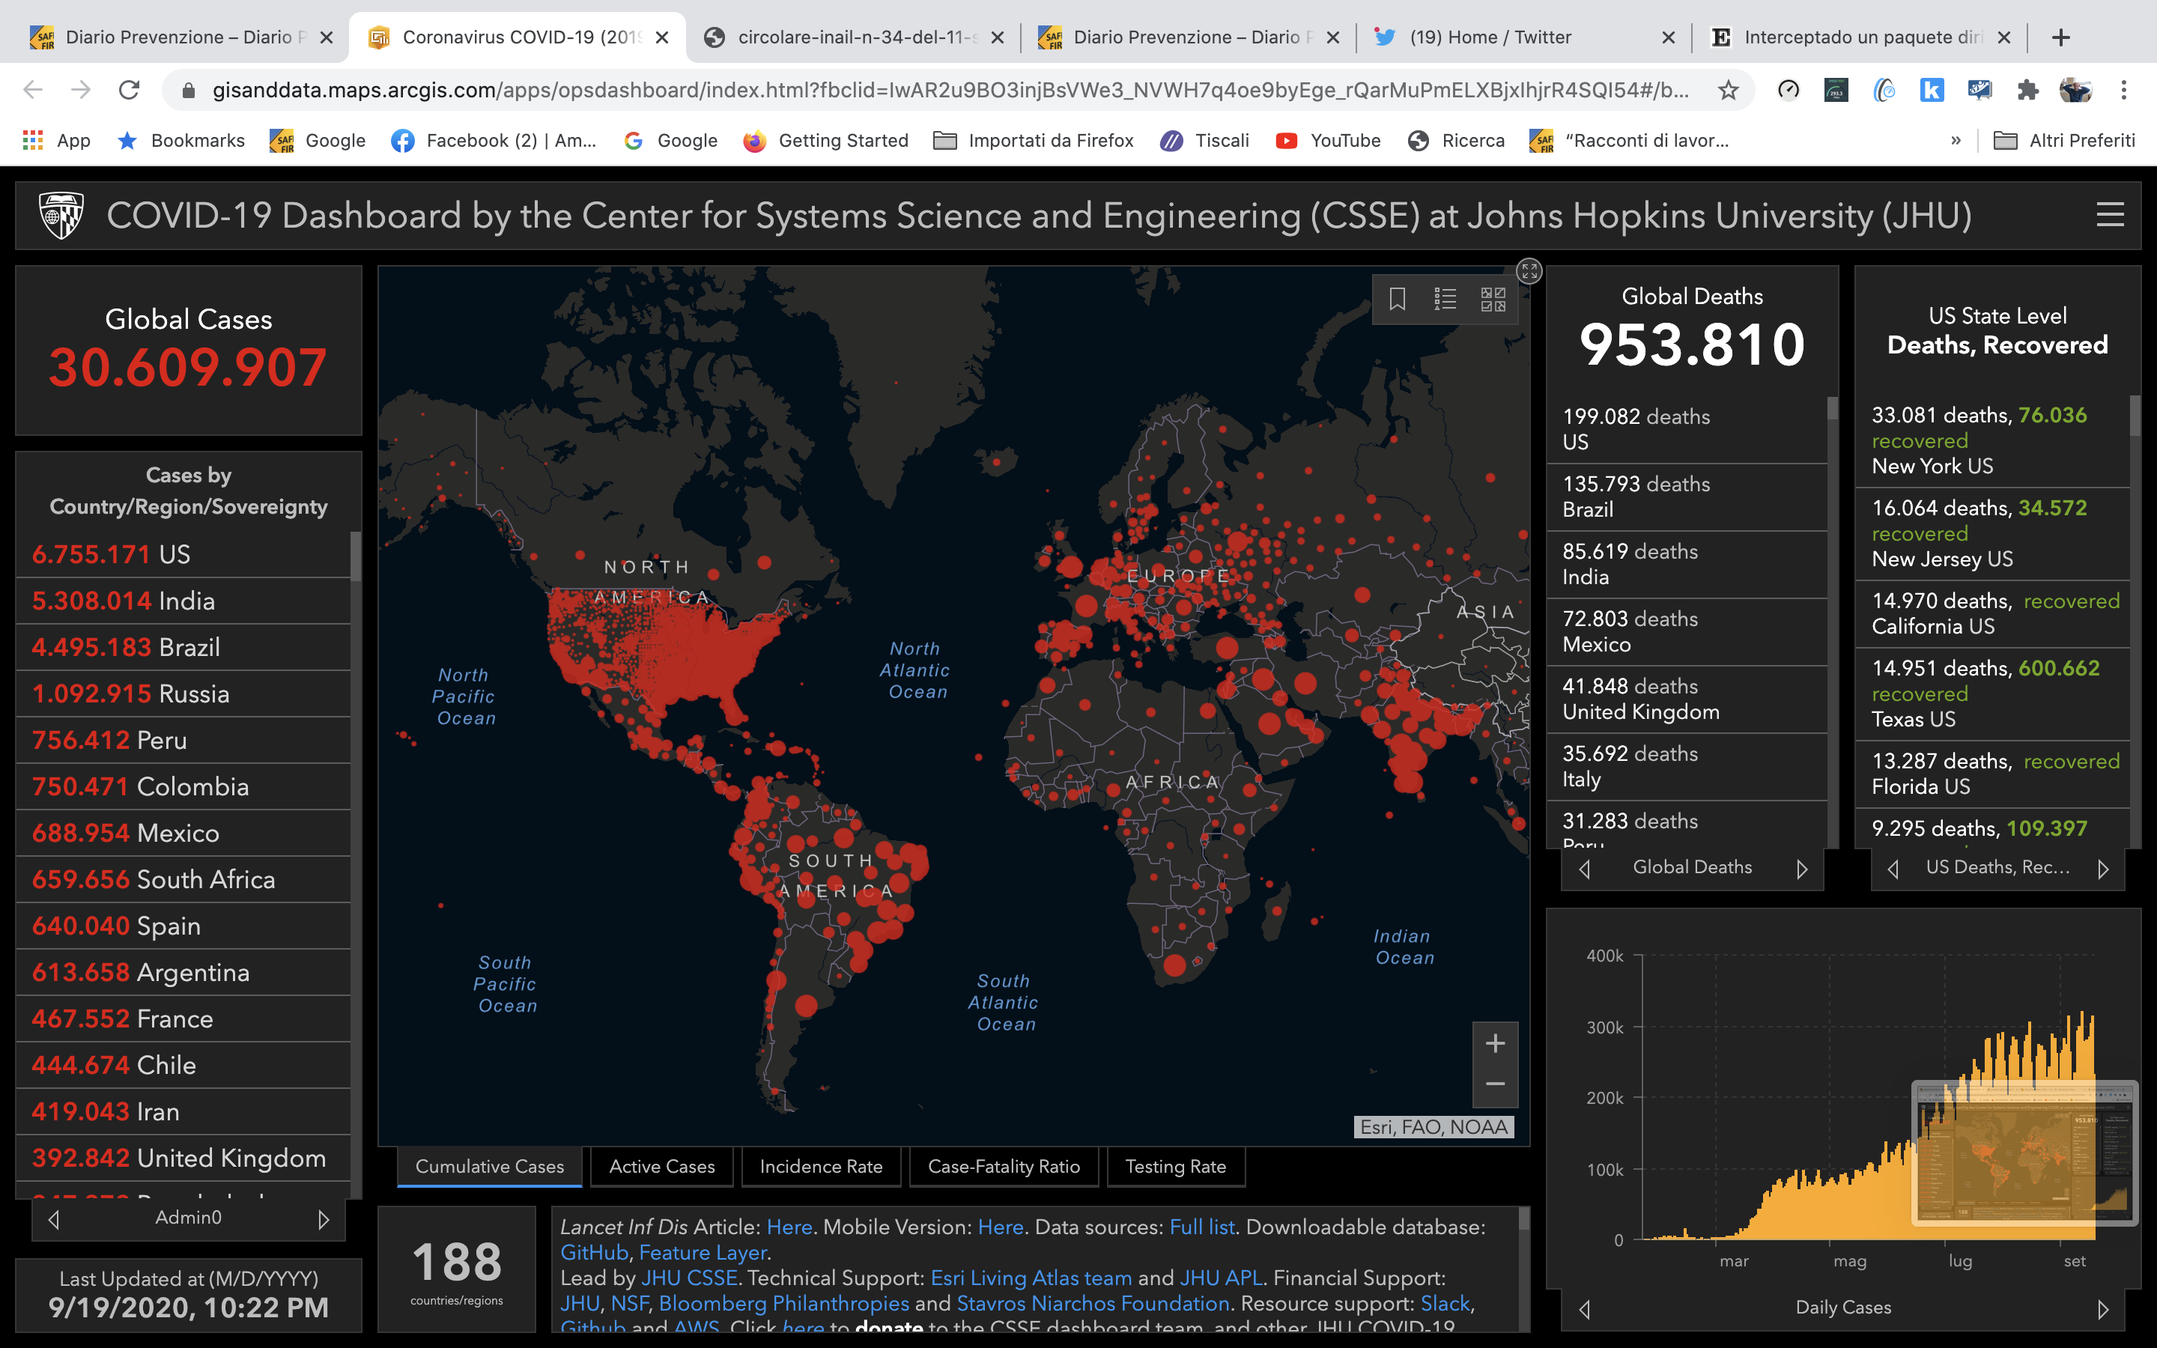Click the screenshot preview thumbnail

pyautogui.click(x=2024, y=1152)
